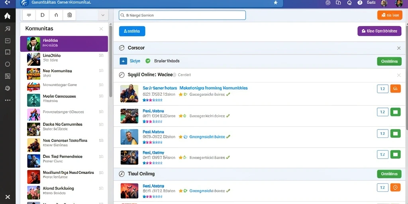The width and height of the screenshot is (408, 204).
Task: Click the orange target button in the last row
Action: [396, 187]
